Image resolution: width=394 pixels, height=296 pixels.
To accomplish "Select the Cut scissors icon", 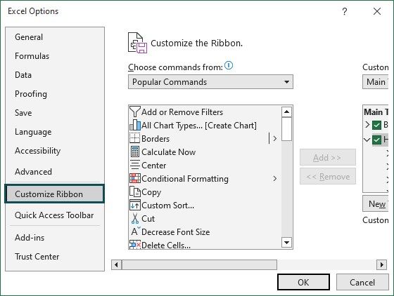I will tap(134, 218).
